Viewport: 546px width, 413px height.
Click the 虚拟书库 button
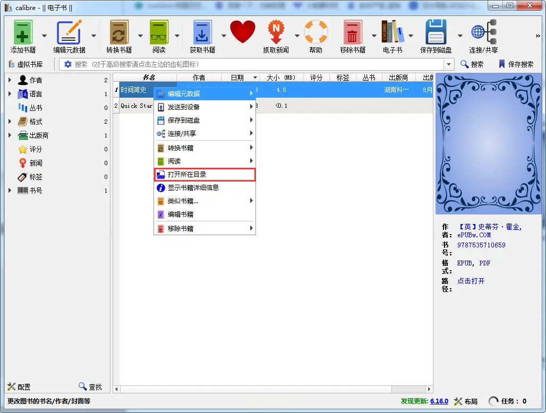(26, 64)
